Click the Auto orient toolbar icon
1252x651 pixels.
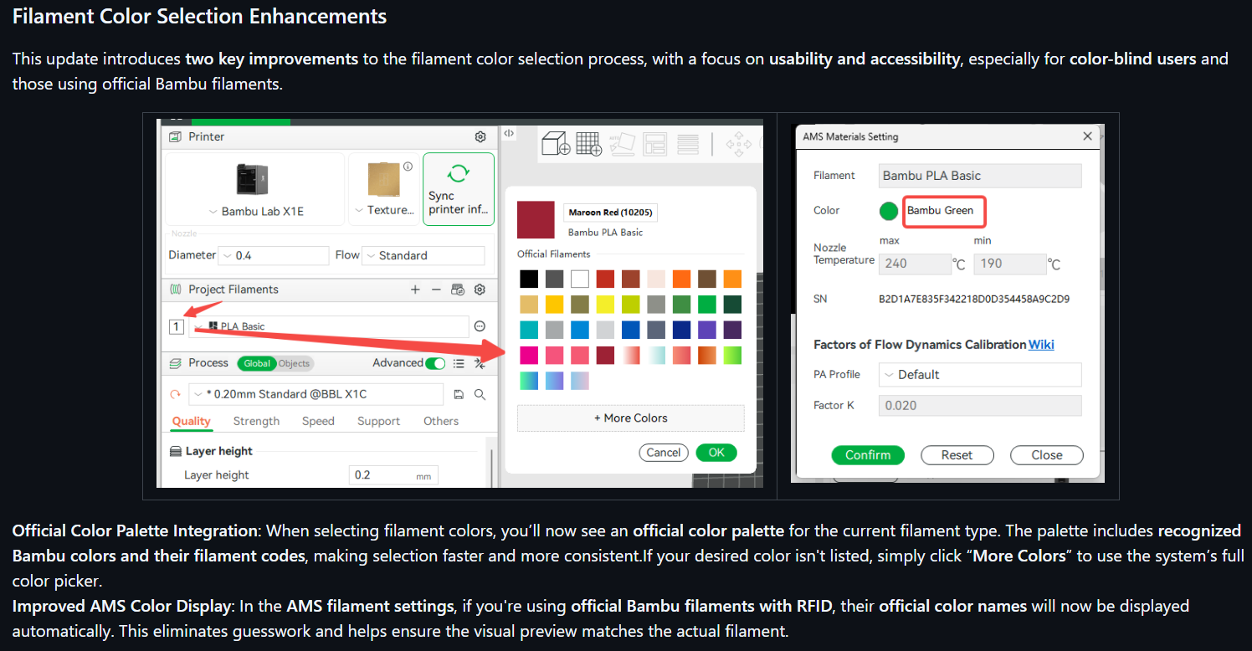621,144
